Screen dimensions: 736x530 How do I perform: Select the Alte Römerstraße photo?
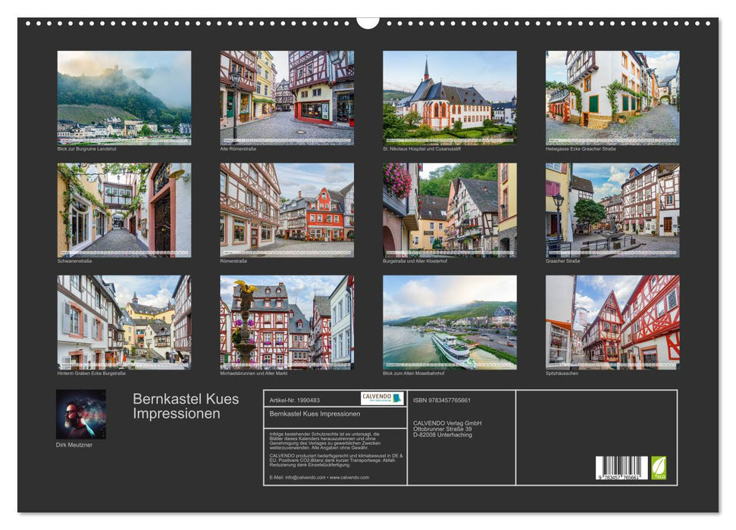(287, 98)
